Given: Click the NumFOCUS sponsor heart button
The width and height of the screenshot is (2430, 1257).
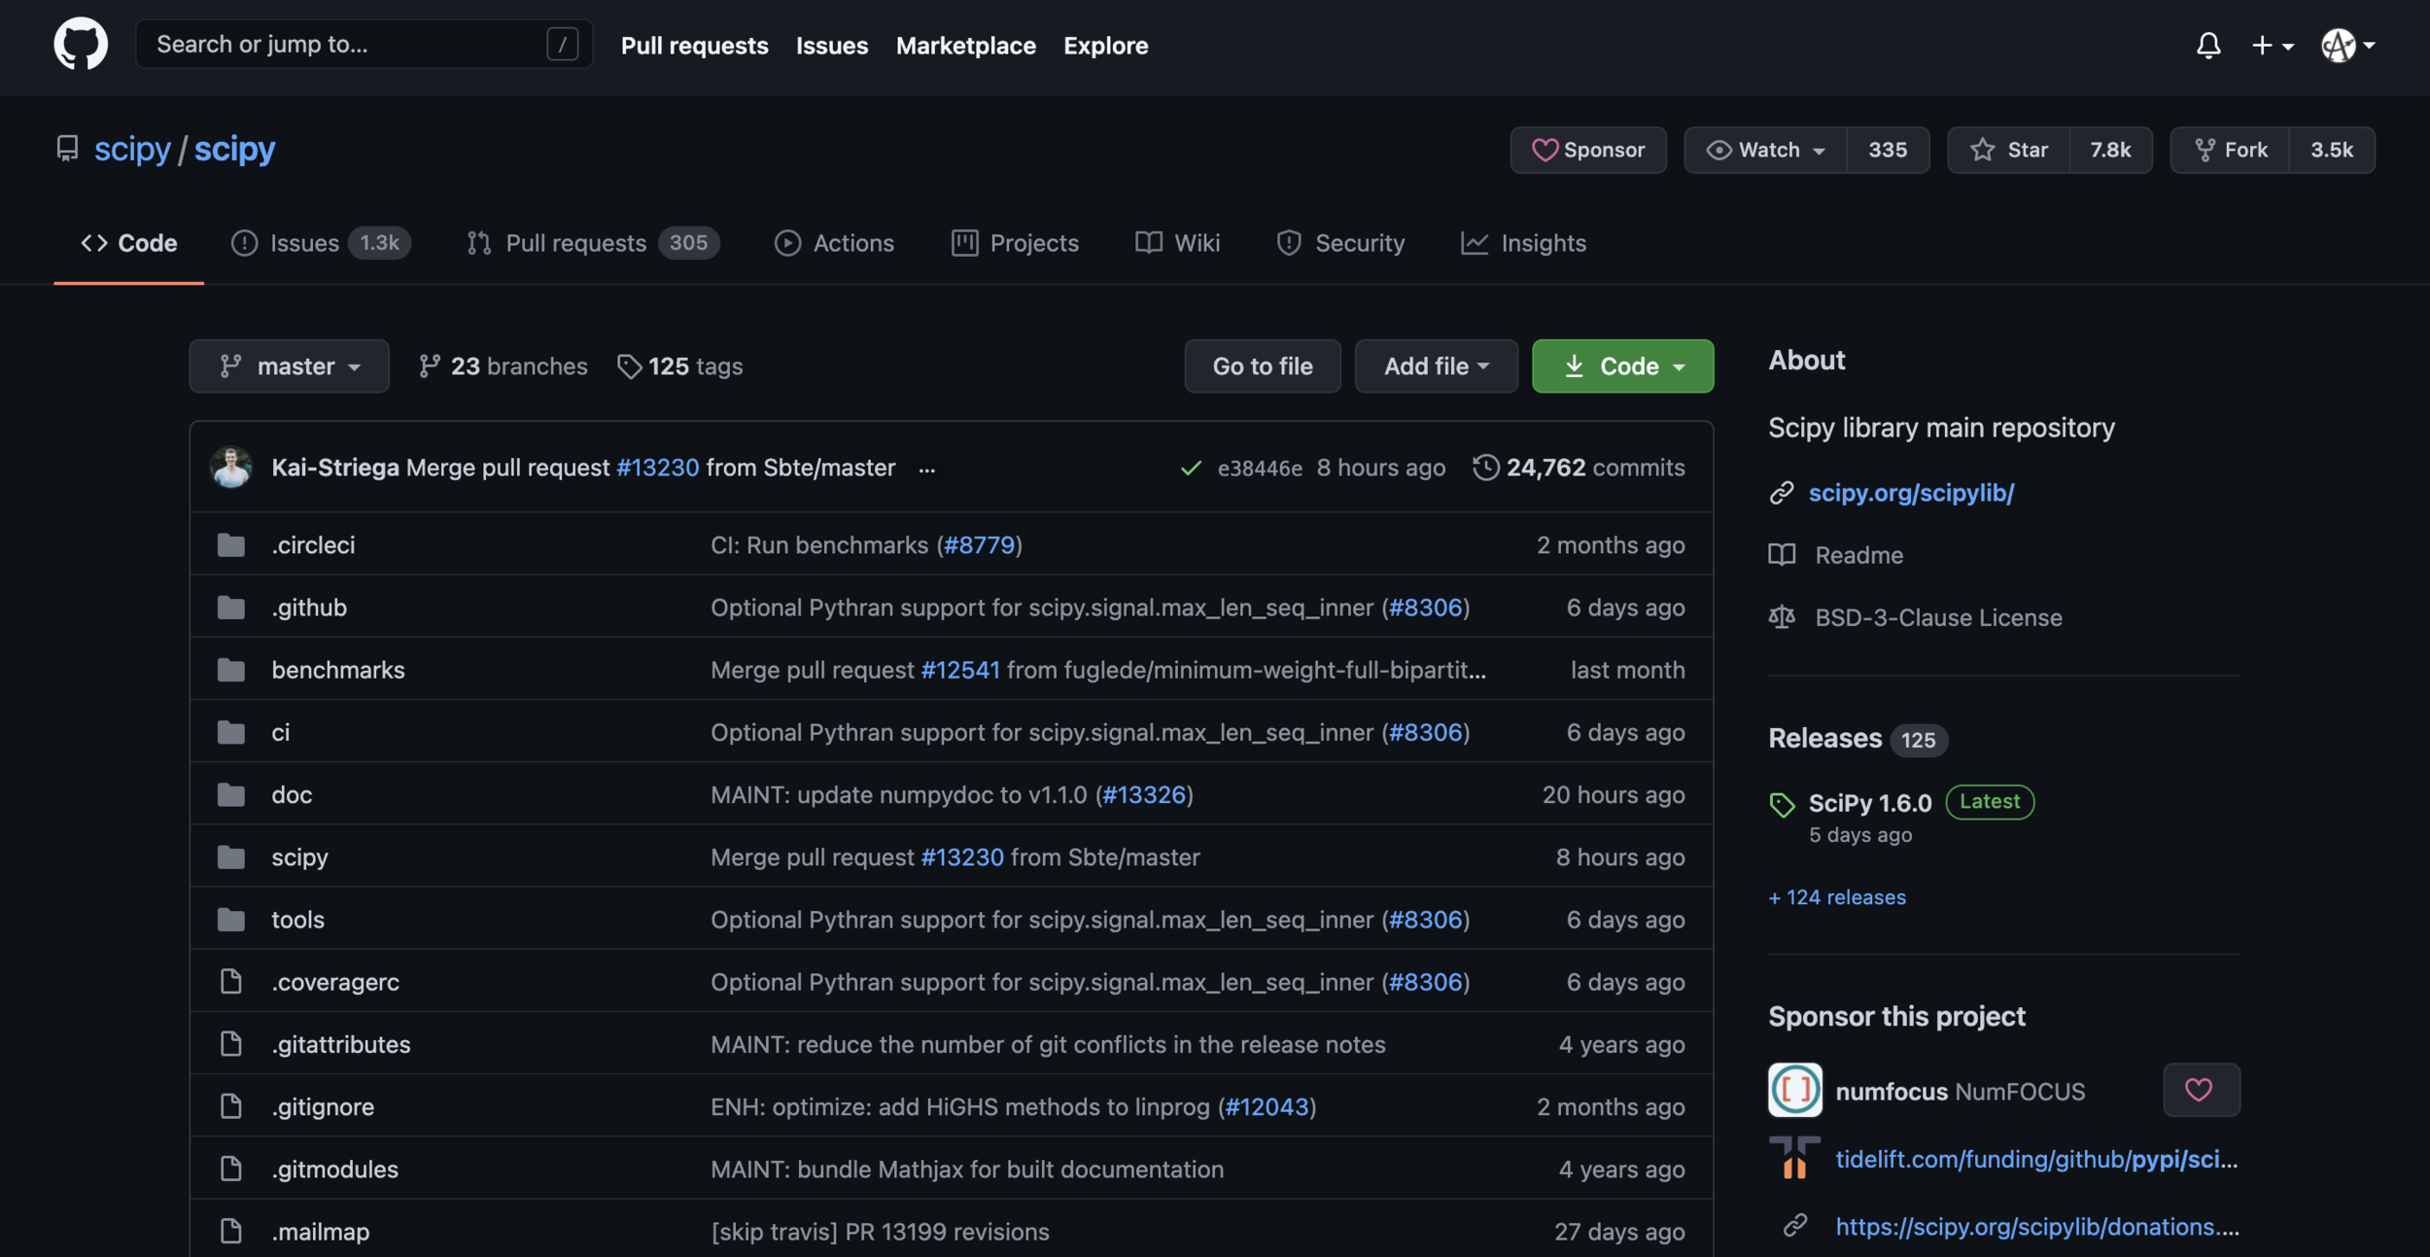Looking at the screenshot, I should [x=2201, y=1090].
